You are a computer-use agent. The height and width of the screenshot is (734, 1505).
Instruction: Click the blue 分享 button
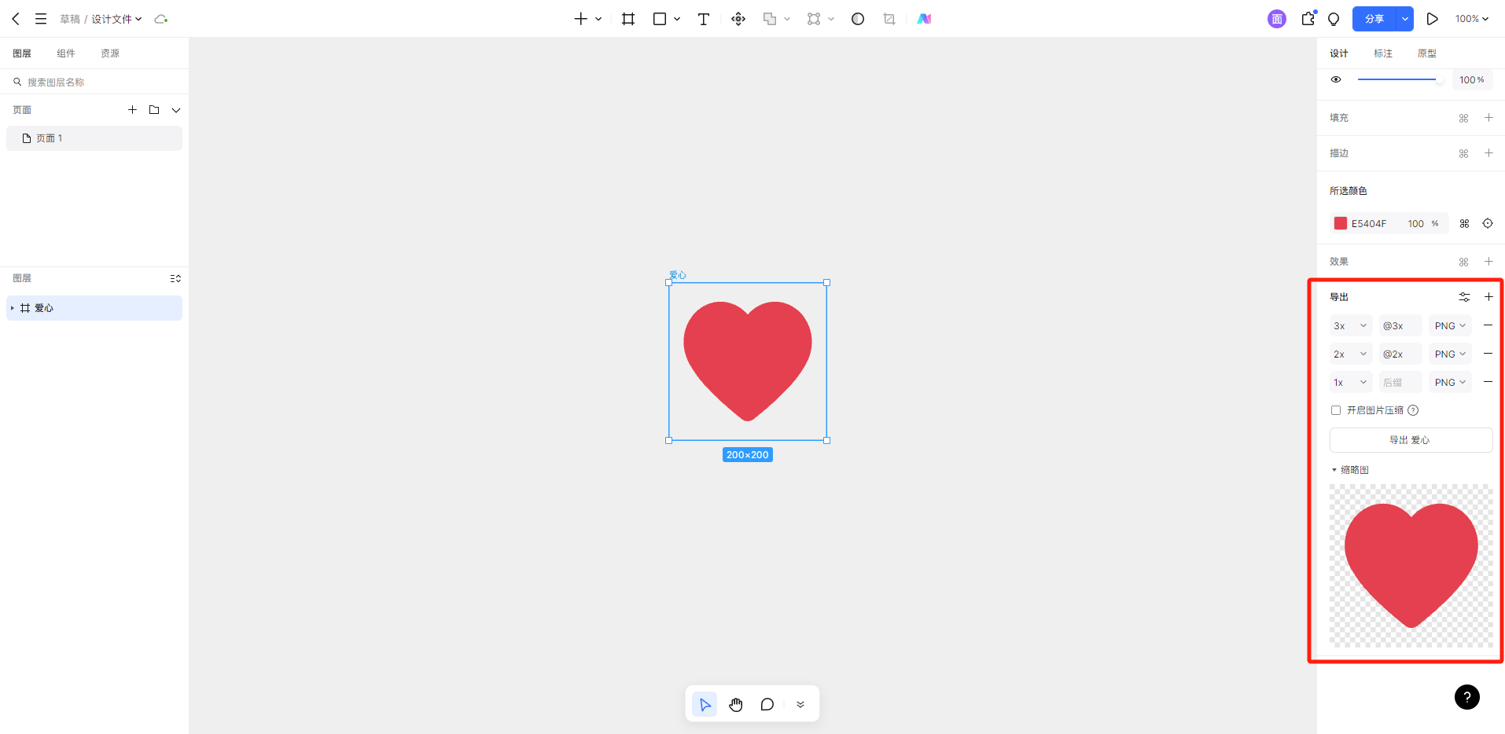[1374, 19]
